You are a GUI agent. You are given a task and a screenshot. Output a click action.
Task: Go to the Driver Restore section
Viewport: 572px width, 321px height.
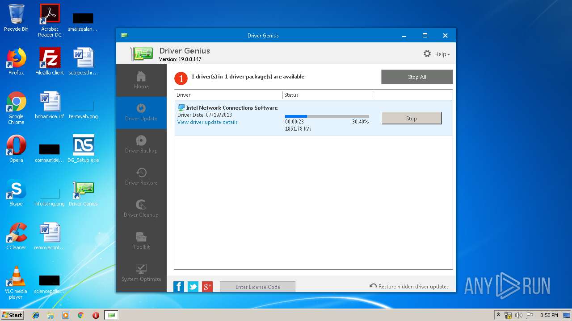tap(141, 177)
